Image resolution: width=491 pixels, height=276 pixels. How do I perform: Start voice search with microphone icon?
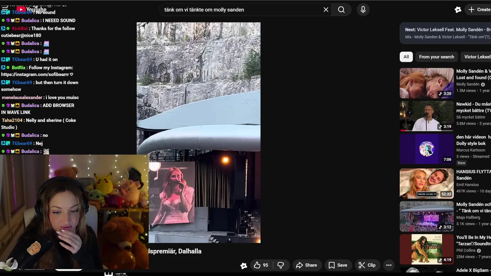(363, 10)
